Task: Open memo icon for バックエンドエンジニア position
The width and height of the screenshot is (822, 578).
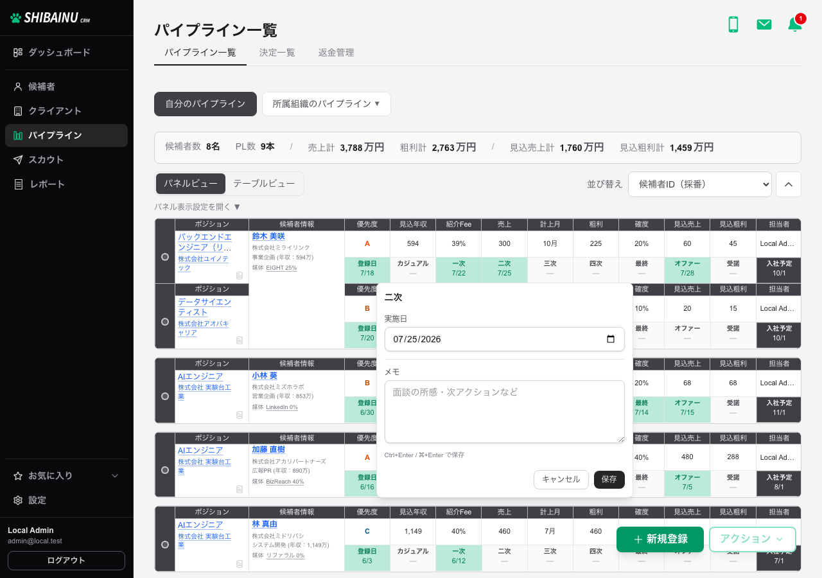Action: pyautogui.click(x=240, y=276)
